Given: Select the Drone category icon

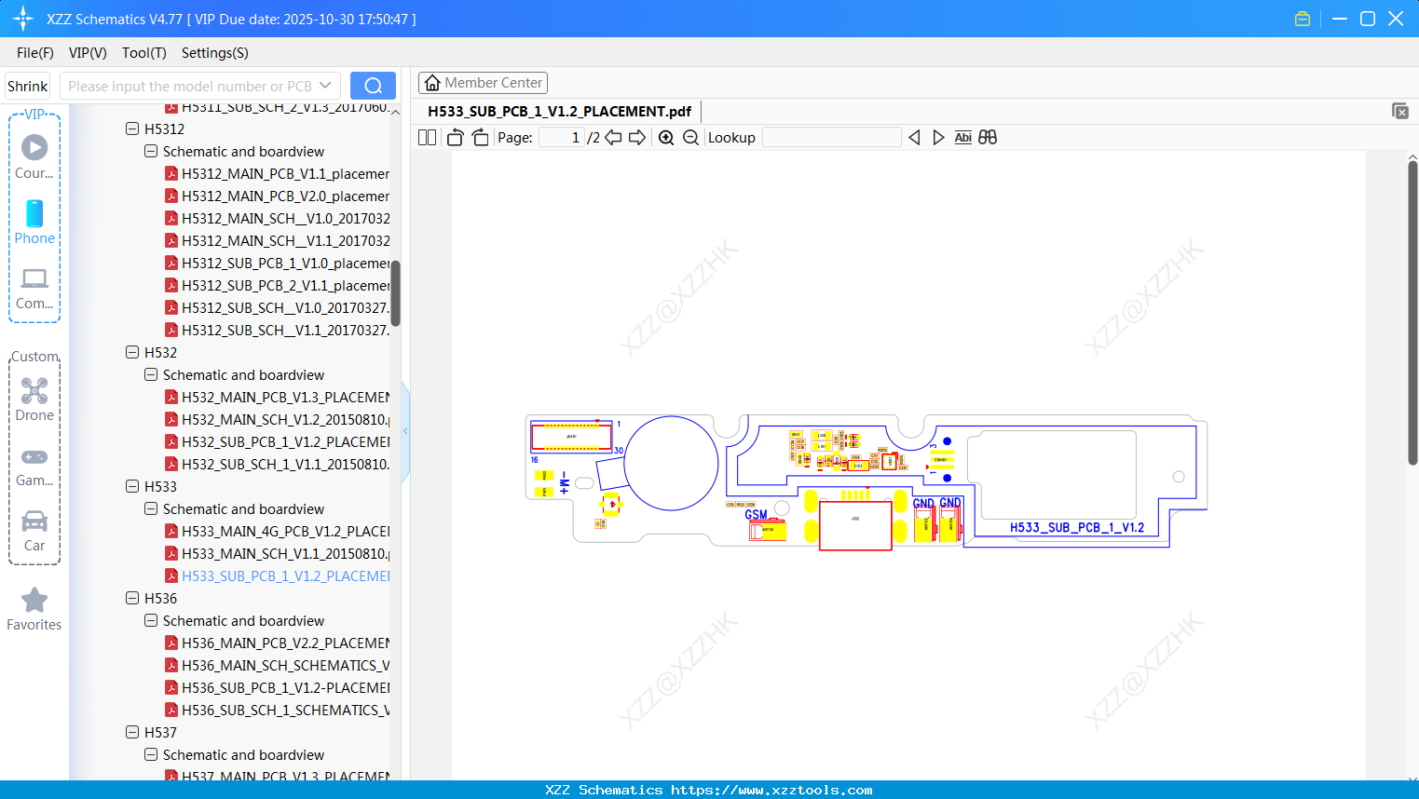Looking at the screenshot, I should [x=34, y=391].
